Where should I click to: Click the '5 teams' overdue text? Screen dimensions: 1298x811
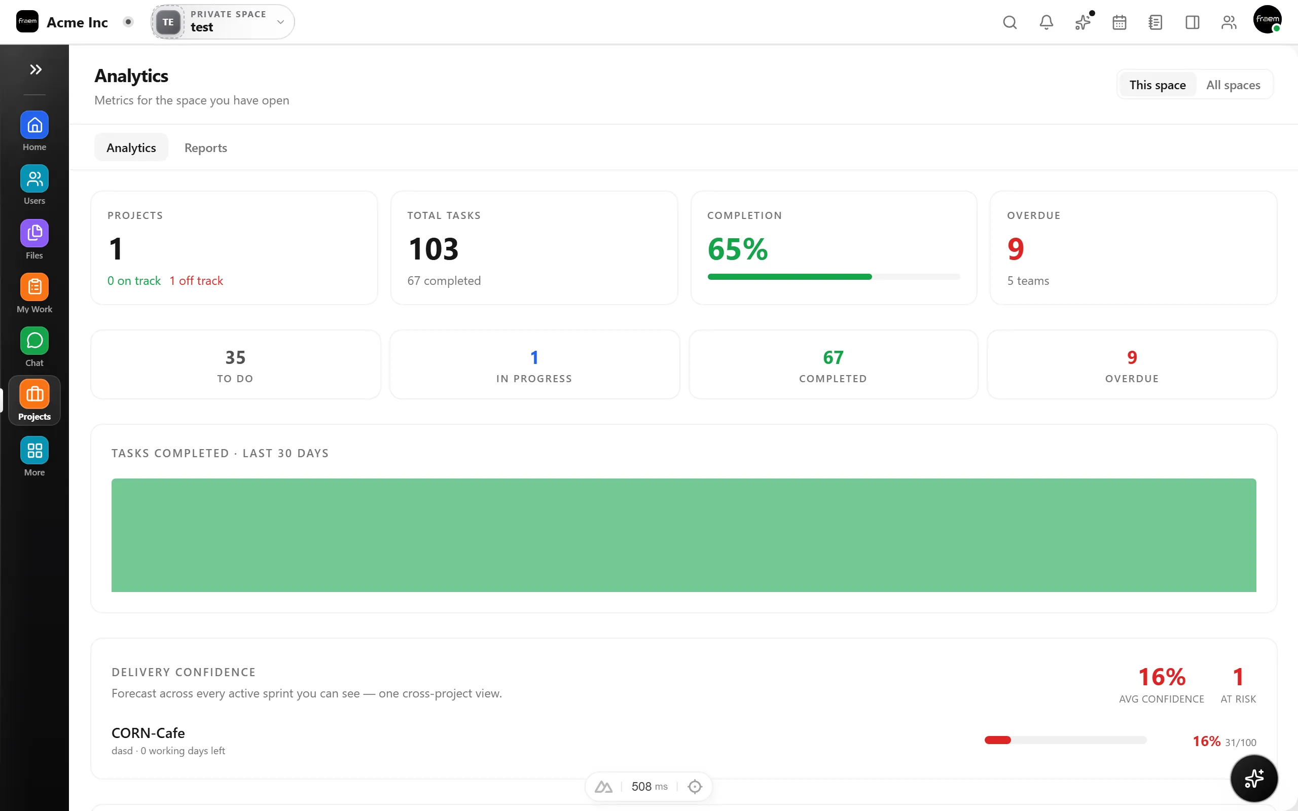coord(1028,280)
